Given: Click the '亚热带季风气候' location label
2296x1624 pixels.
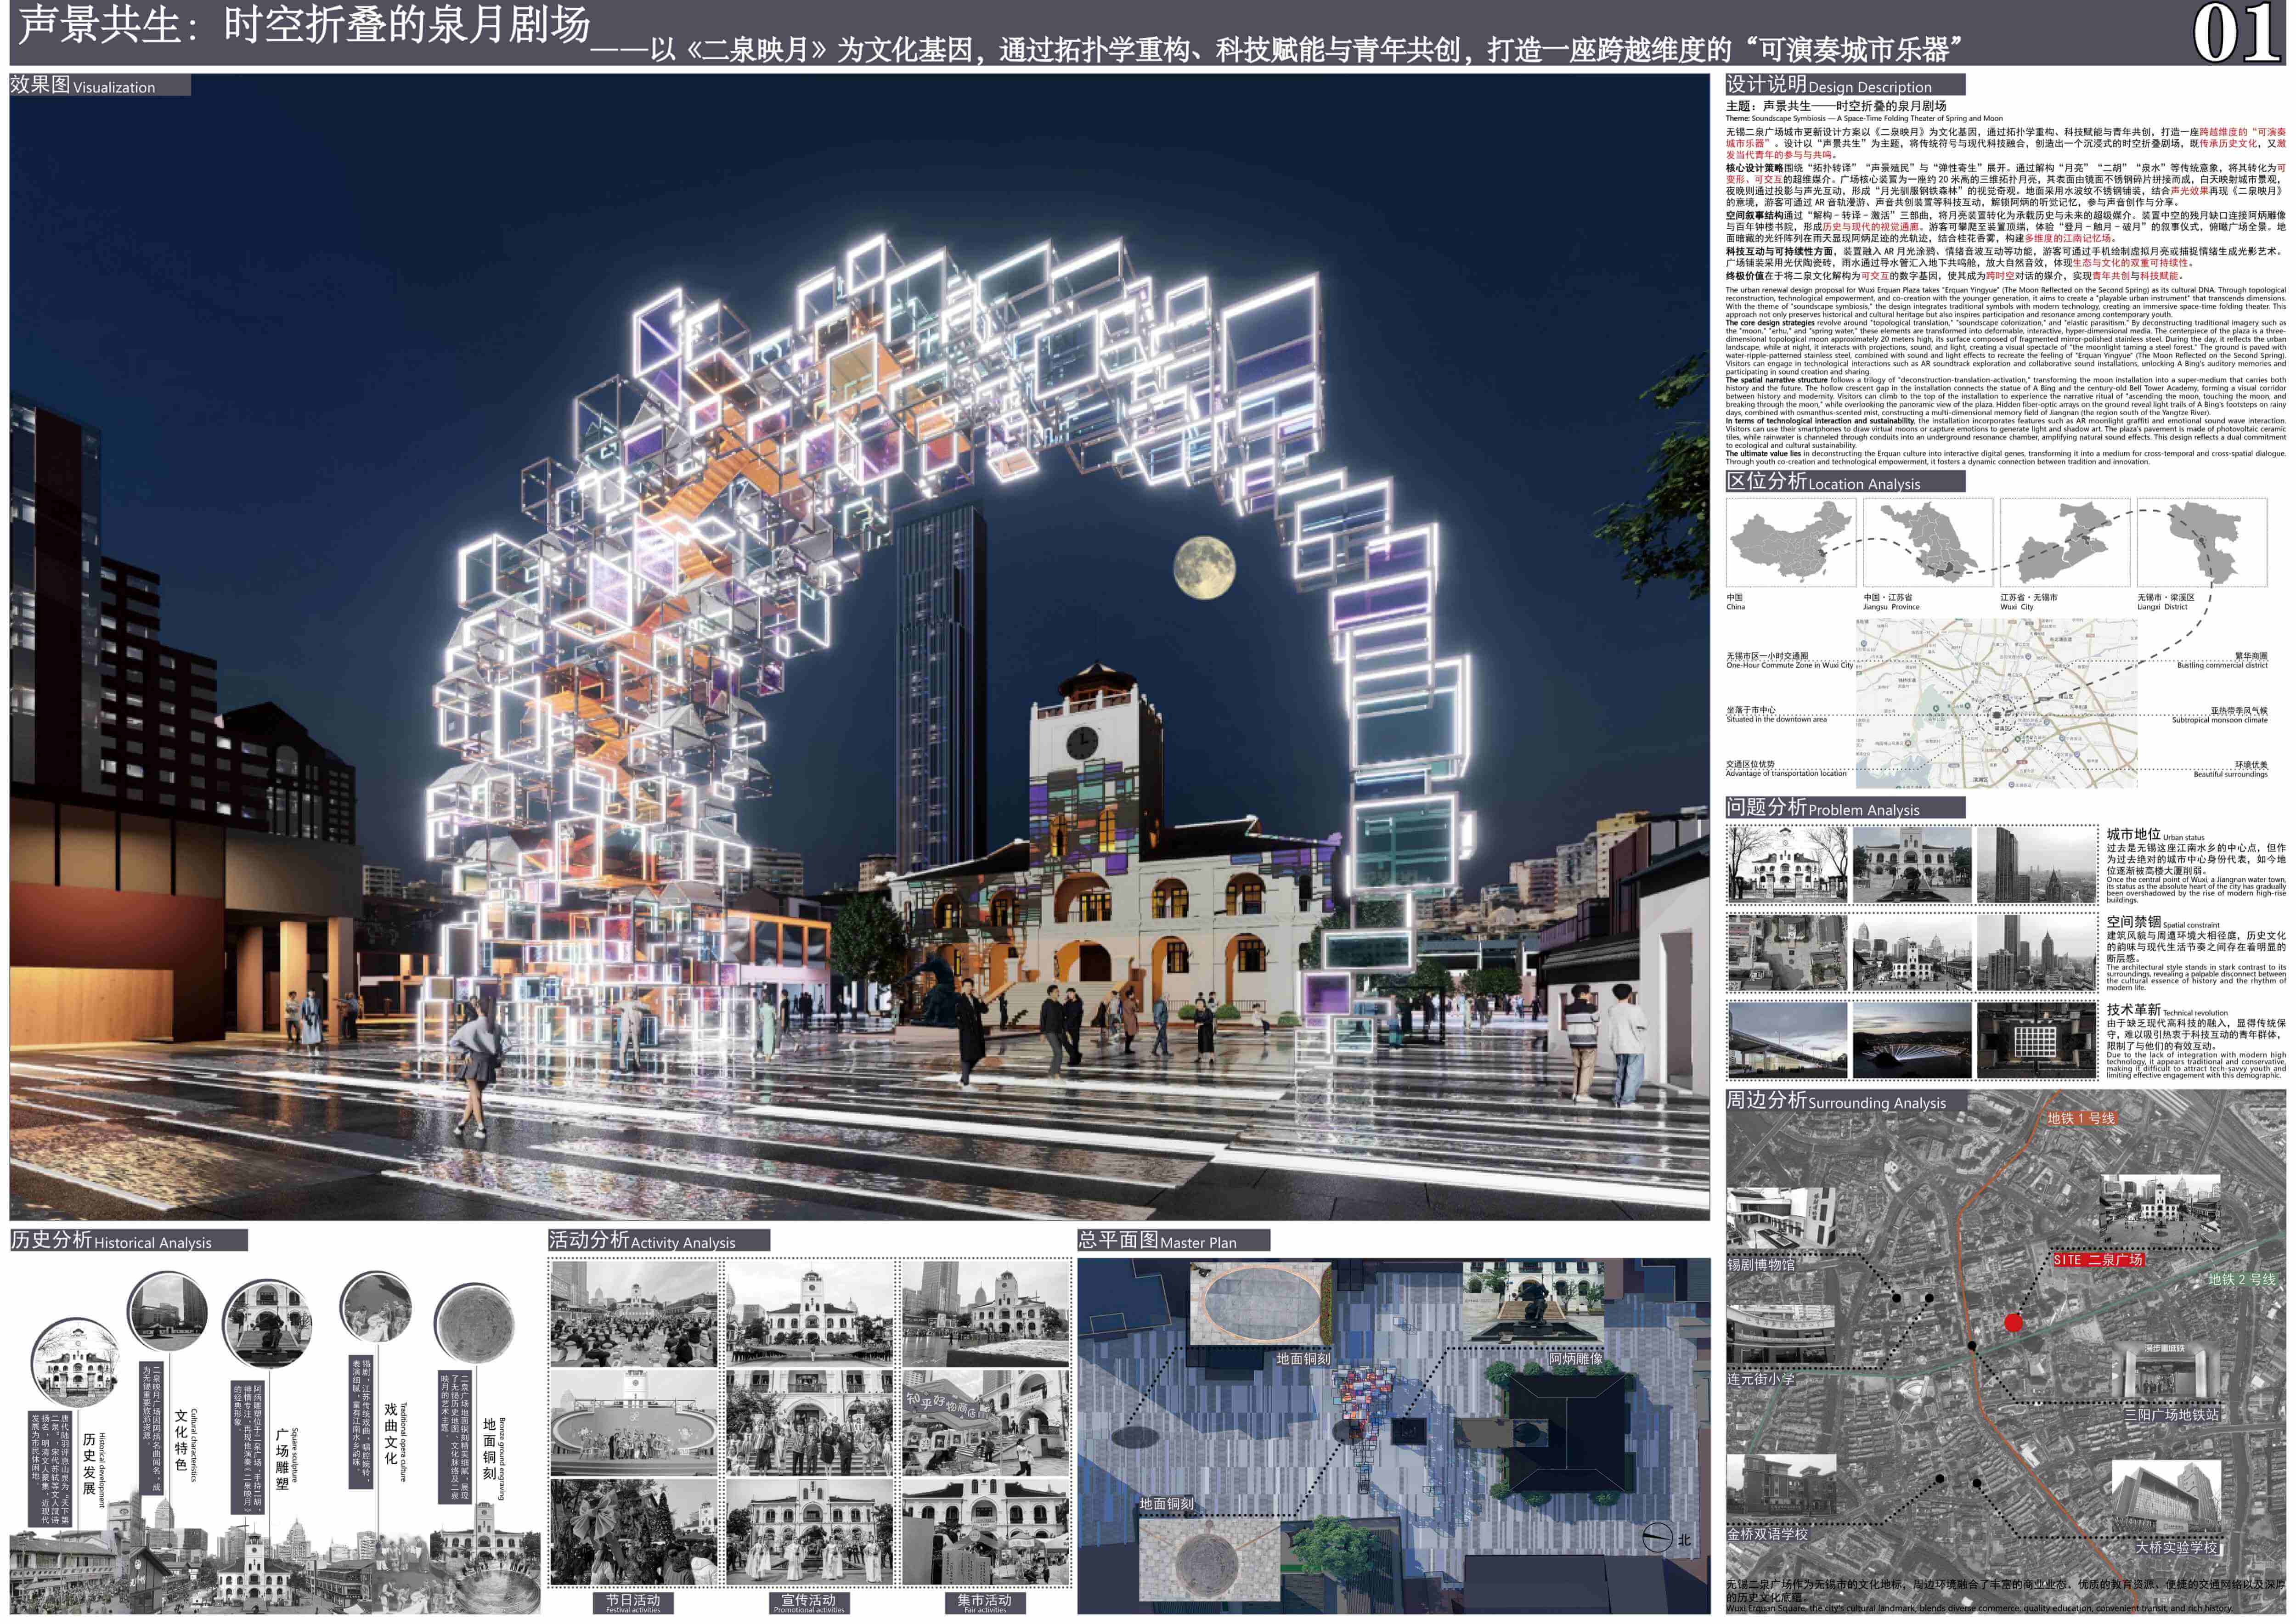Looking at the screenshot, I should click(2239, 711).
